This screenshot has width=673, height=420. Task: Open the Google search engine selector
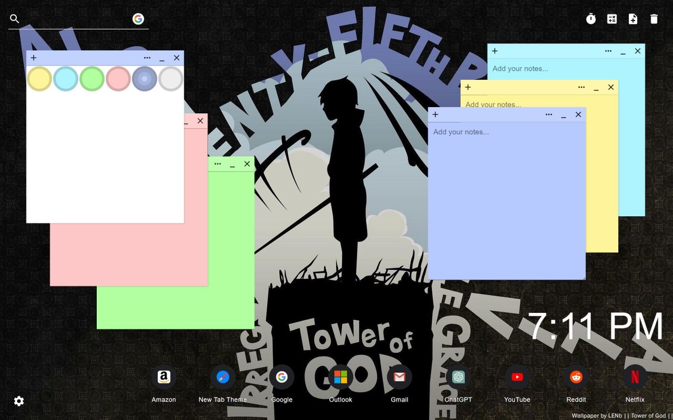138,19
